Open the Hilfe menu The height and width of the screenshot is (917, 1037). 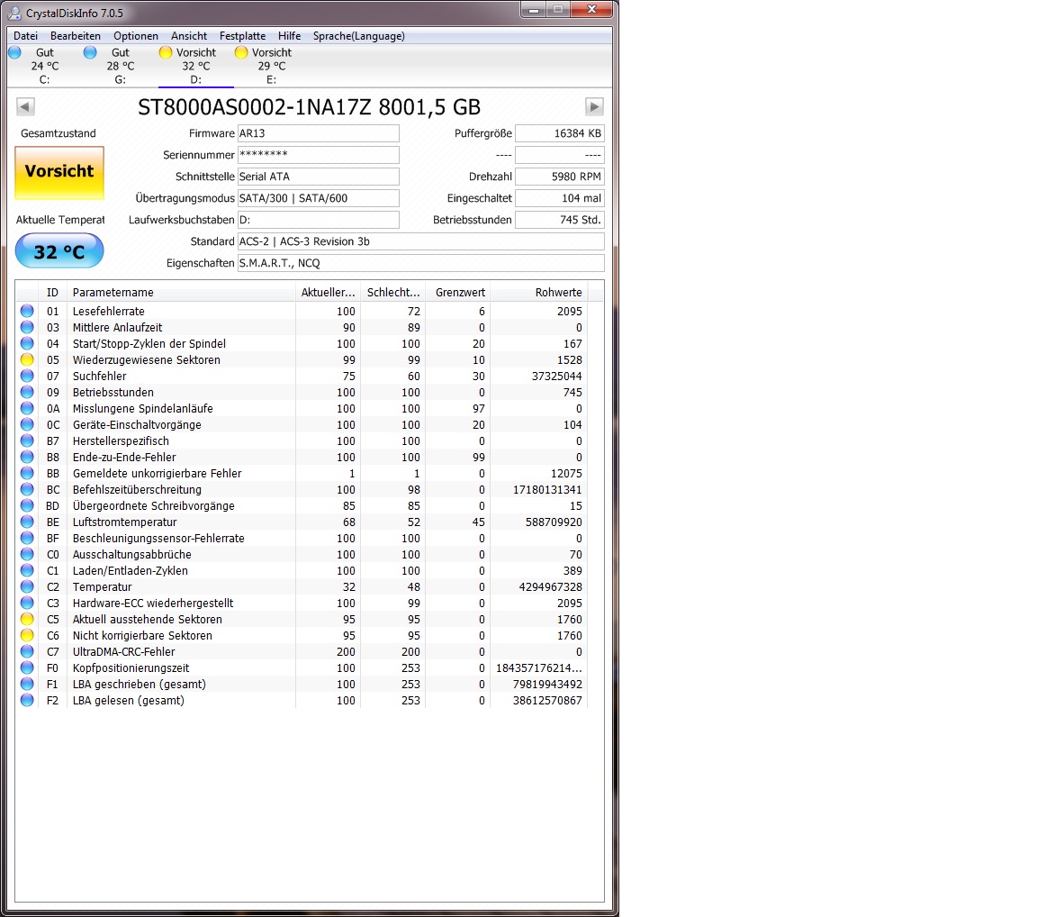point(289,36)
